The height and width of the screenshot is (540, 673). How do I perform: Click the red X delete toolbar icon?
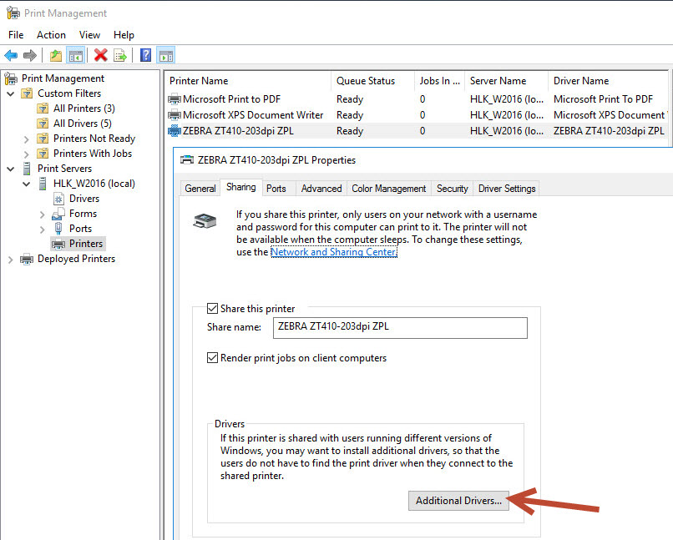click(101, 56)
